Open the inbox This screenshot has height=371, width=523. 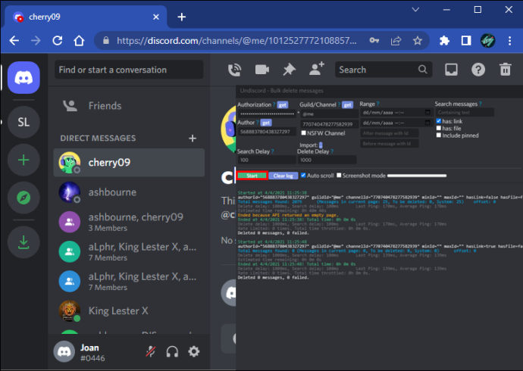pyautogui.click(x=451, y=70)
